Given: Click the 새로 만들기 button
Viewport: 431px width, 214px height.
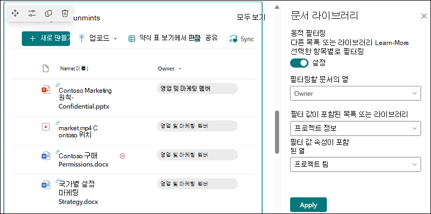Looking at the screenshot, I should click(x=46, y=39).
